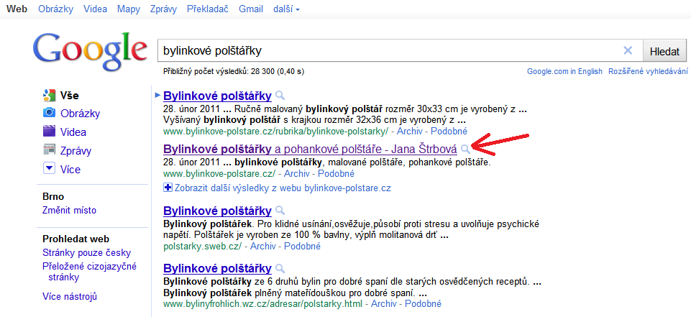
Task: Open Překladač in the top navigation
Action: [x=208, y=9]
